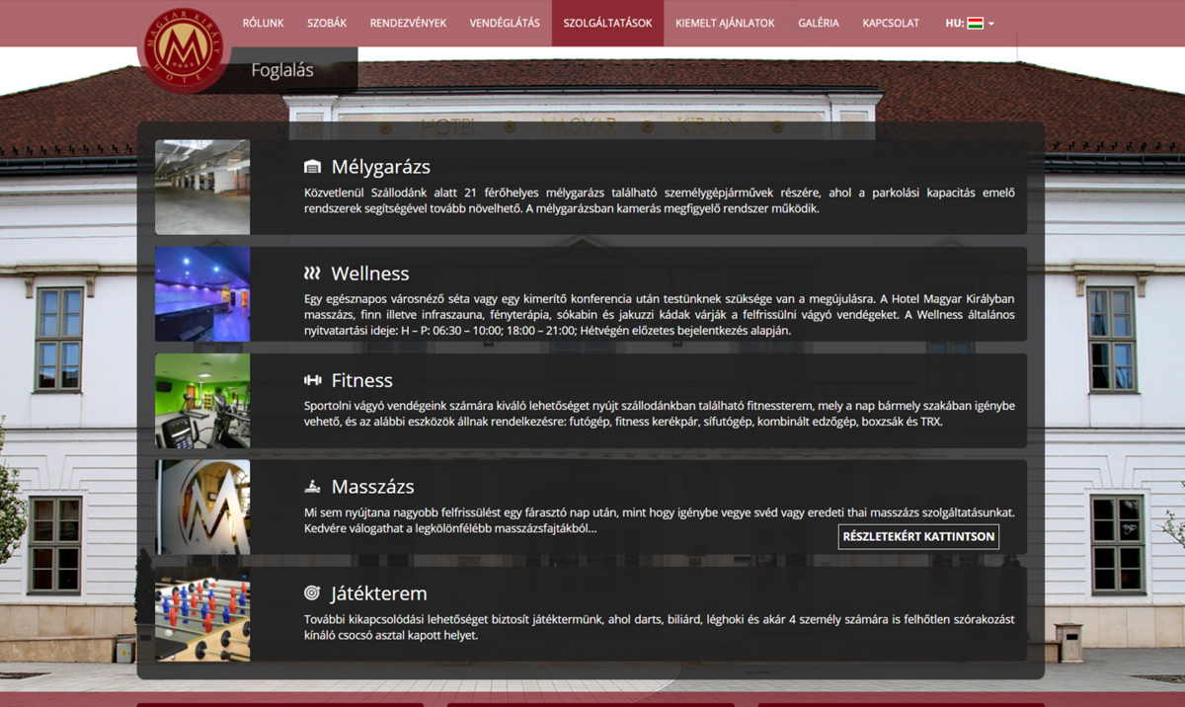Open the Rendezvények menu
Screen dimensions: 1185x707
tap(408, 23)
